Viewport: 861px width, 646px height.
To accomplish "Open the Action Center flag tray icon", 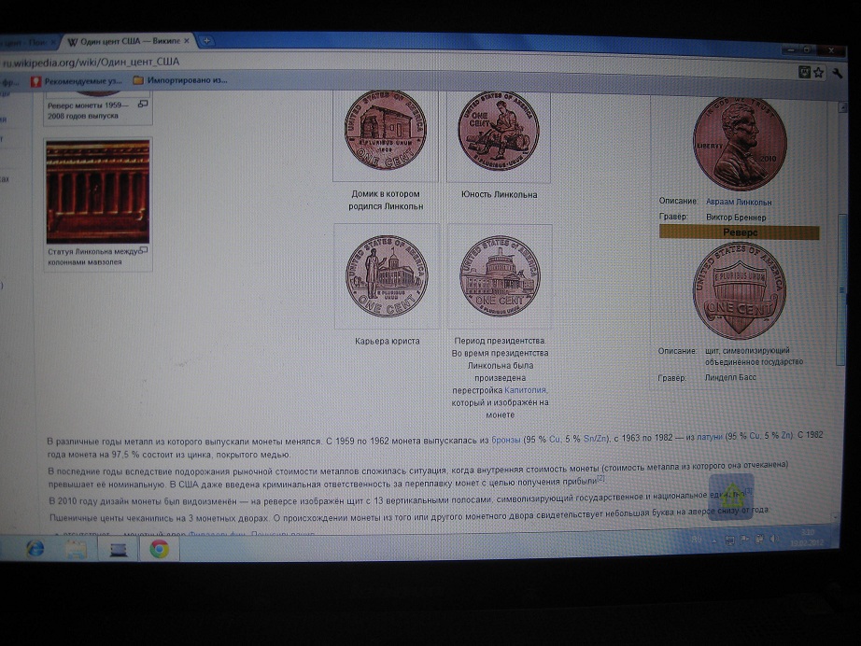I will tap(744, 540).
